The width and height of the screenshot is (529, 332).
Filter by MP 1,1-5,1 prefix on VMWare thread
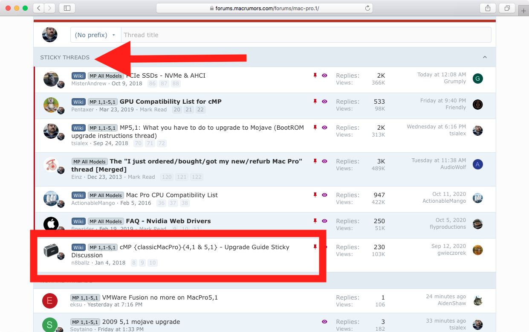pyautogui.click(x=85, y=298)
